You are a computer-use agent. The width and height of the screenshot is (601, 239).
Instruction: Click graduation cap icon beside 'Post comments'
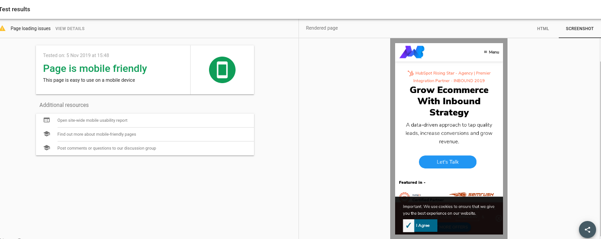click(46, 148)
